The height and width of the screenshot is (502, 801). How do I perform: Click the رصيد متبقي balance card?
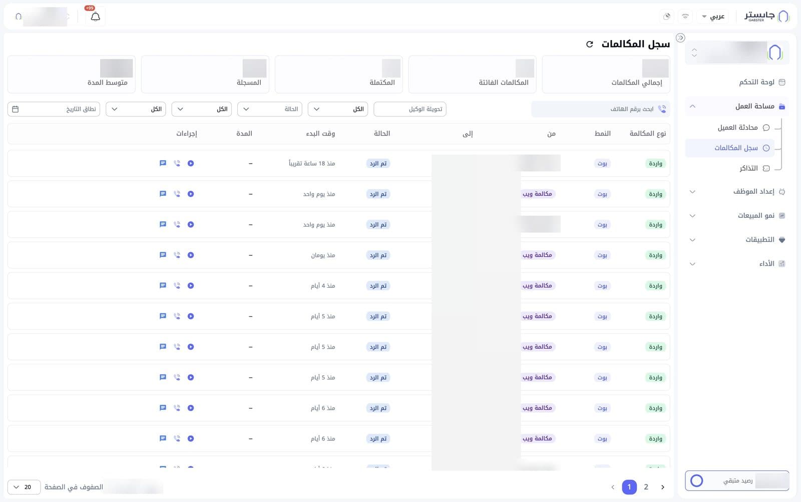(x=737, y=481)
